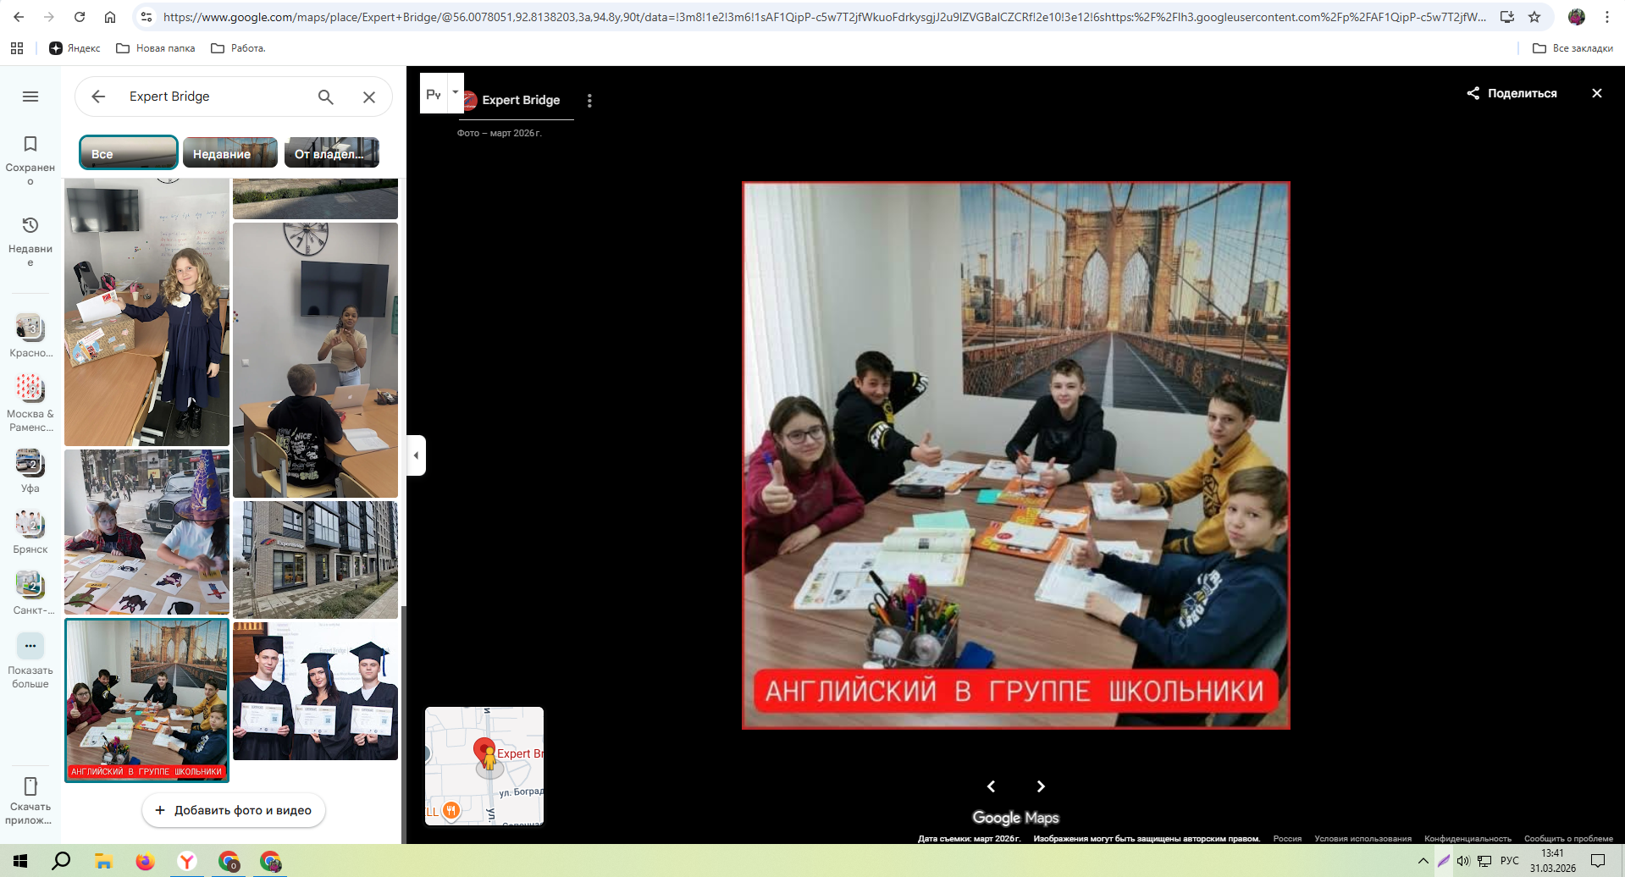
Task: Click the browser forward arrow
Action: pyautogui.click(x=49, y=17)
